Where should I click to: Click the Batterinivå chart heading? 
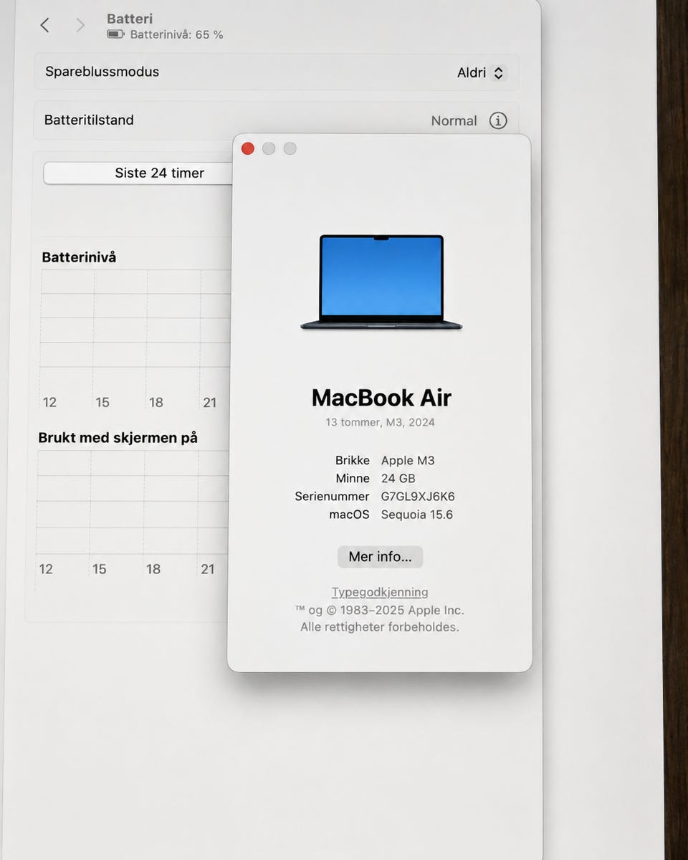[79, 257]
